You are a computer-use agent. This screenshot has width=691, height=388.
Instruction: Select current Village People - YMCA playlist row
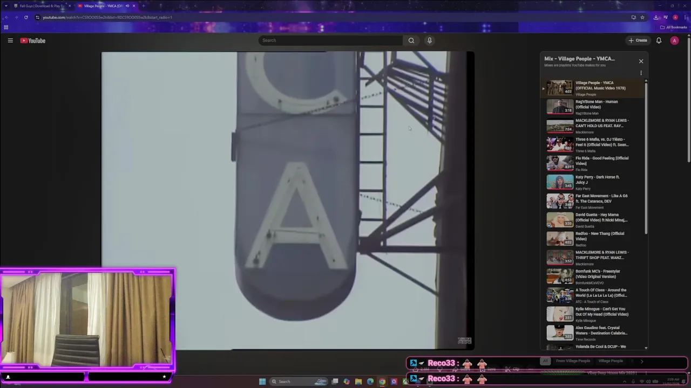pos(593,88)
